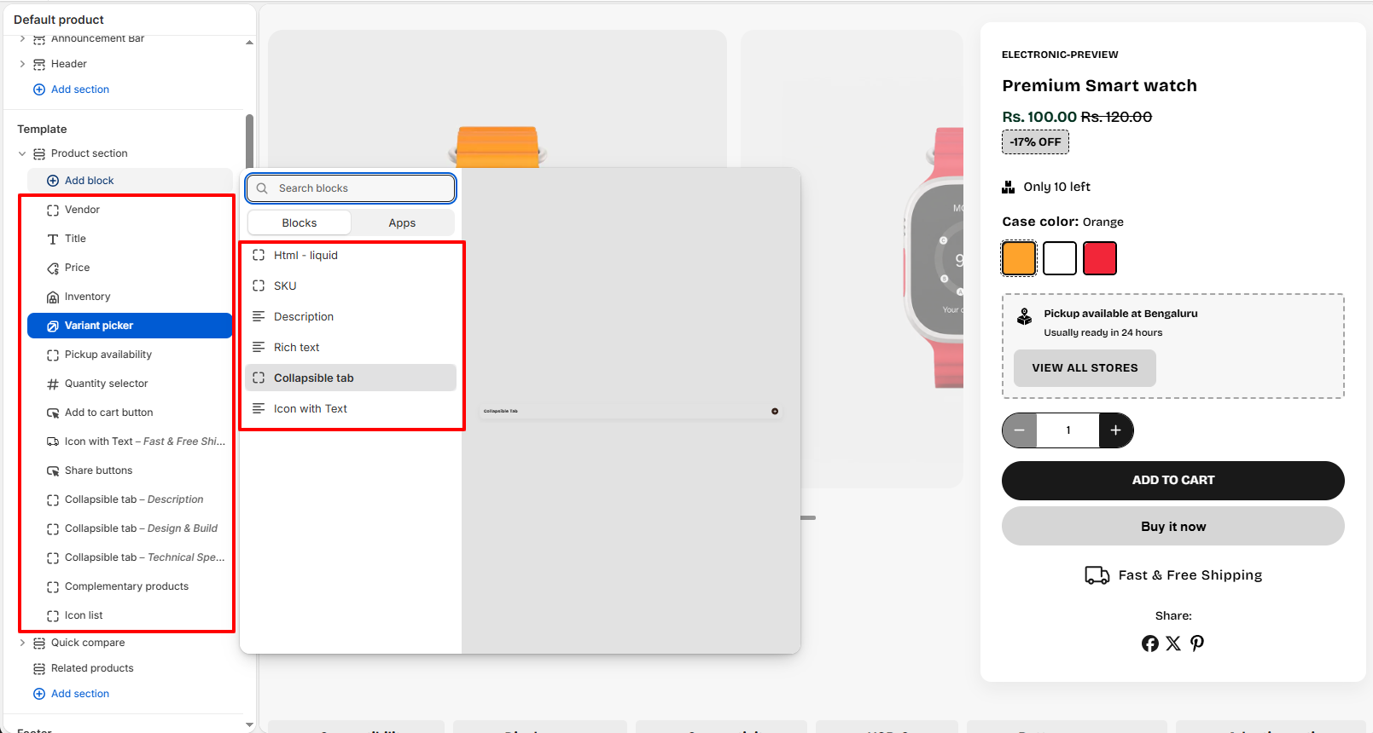
Task: Select Collapsible tab – Description block
Action: 130,499
